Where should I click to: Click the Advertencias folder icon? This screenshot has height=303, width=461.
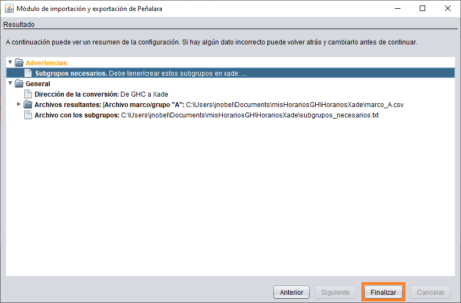pos(19,63)
